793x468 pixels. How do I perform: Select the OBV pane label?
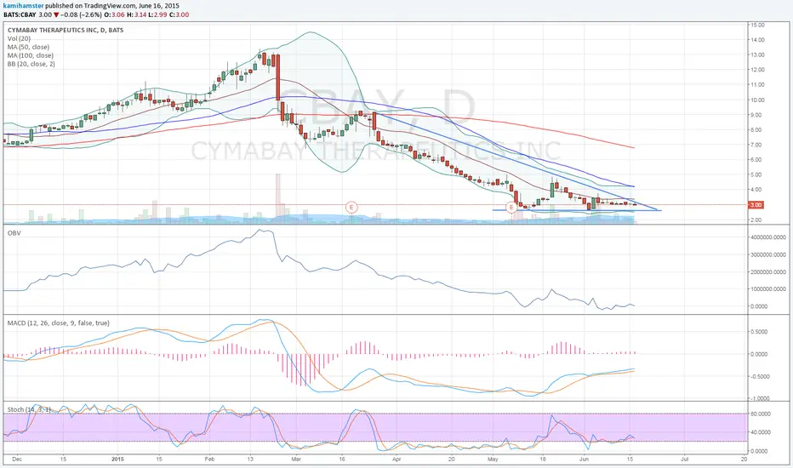coord(14,233)
